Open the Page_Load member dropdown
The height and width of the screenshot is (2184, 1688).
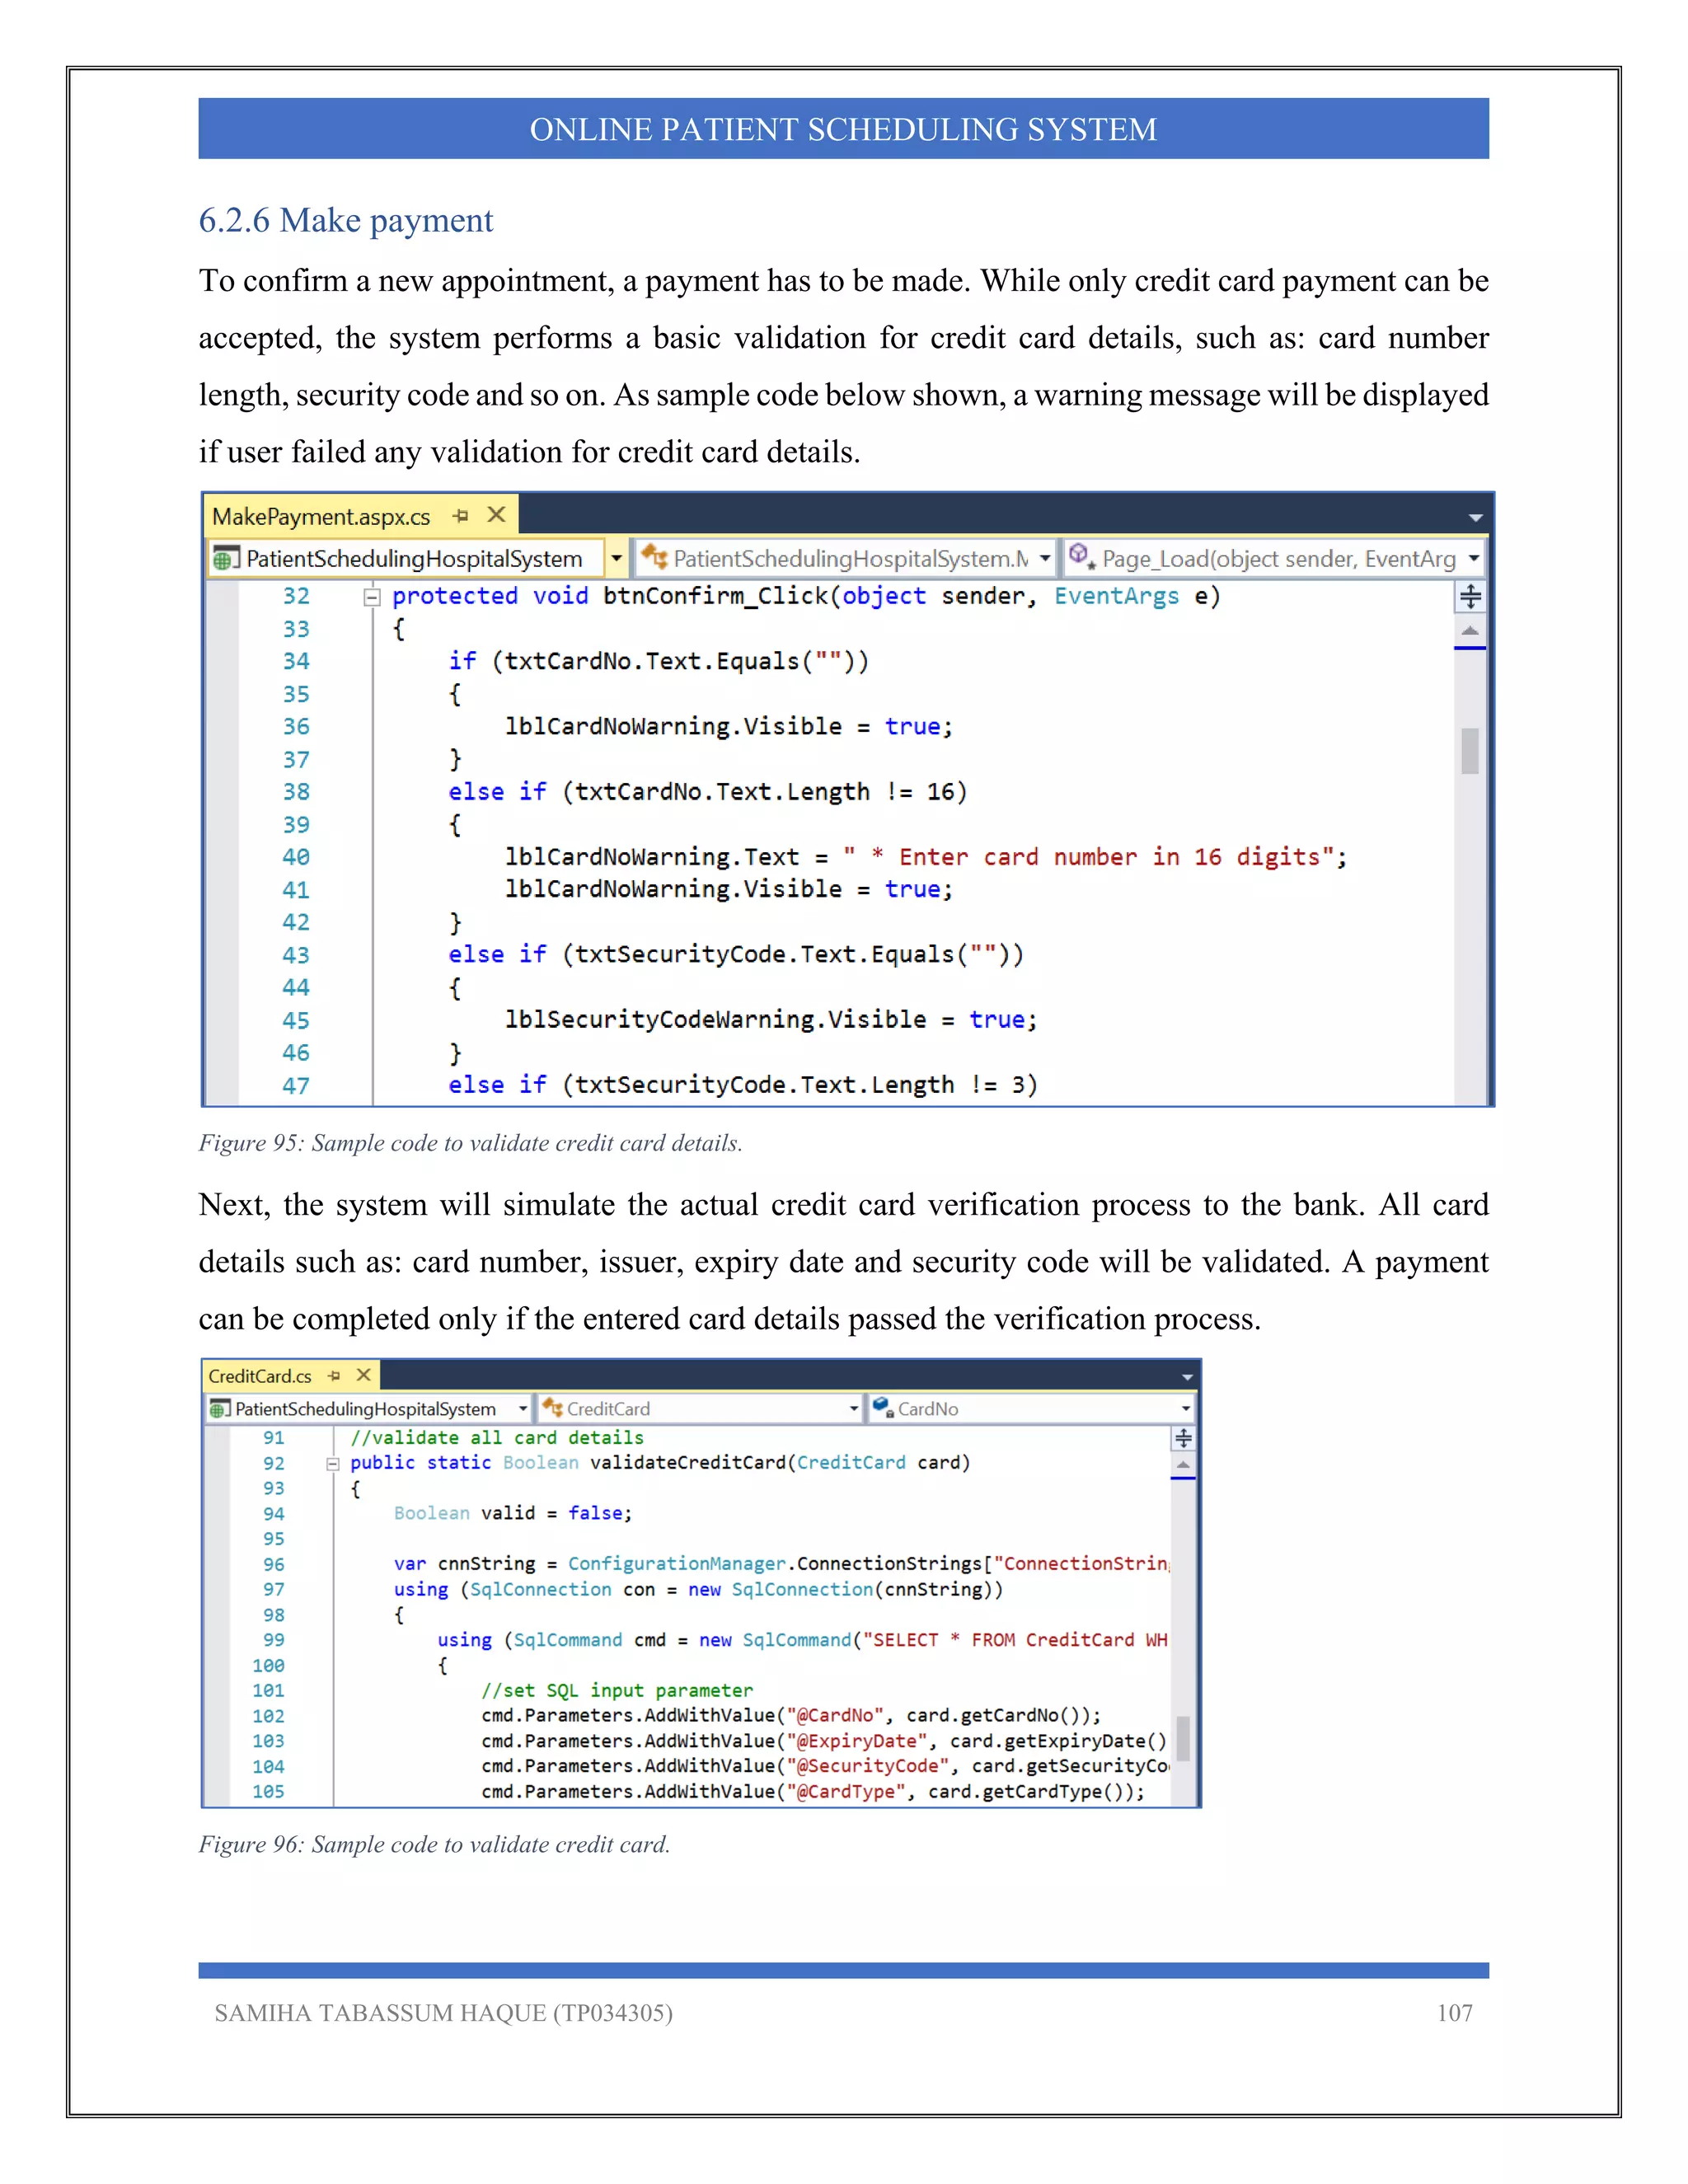tap(1474, 558)
